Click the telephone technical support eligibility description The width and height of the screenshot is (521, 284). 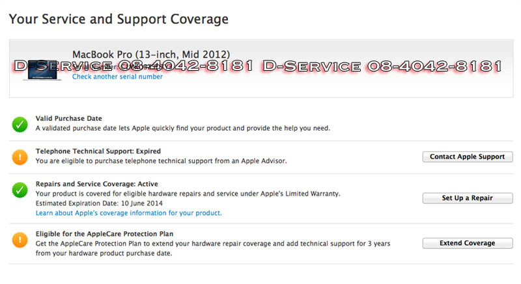point(160,161)
